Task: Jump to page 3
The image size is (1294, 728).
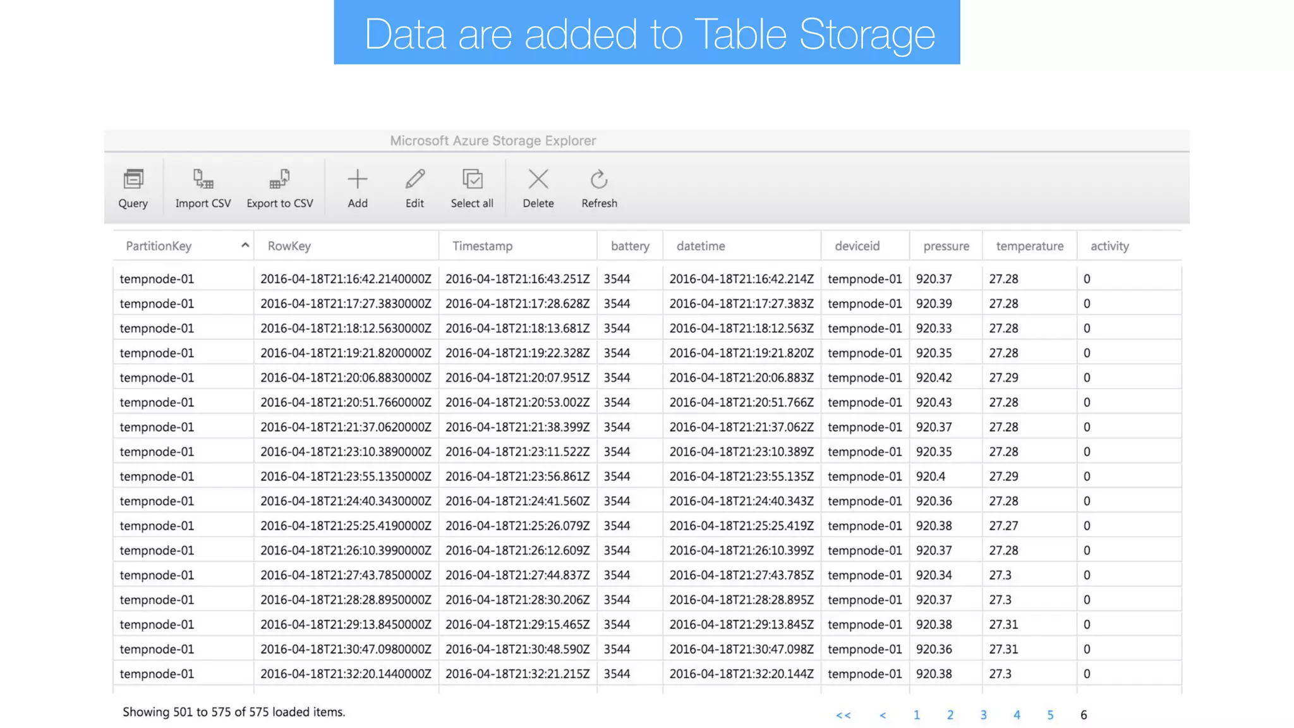Action: tap(983, 715)
